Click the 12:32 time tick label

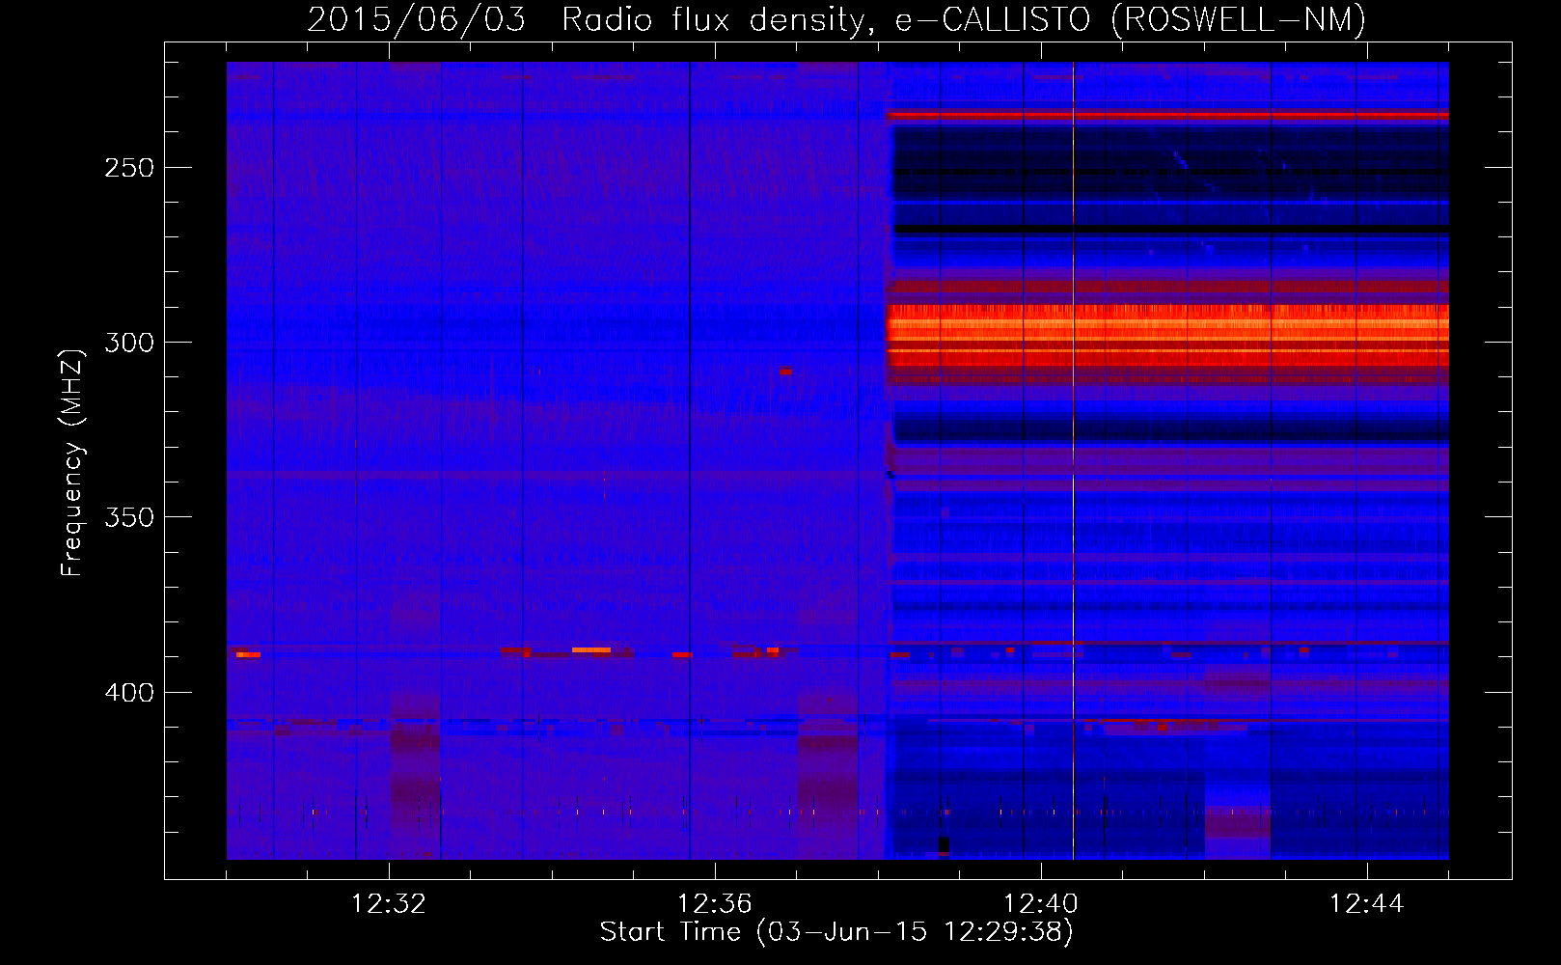(x=389, y=904)
